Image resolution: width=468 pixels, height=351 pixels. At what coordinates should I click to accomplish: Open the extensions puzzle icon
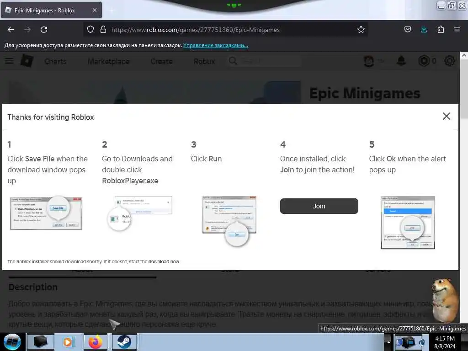441,29
